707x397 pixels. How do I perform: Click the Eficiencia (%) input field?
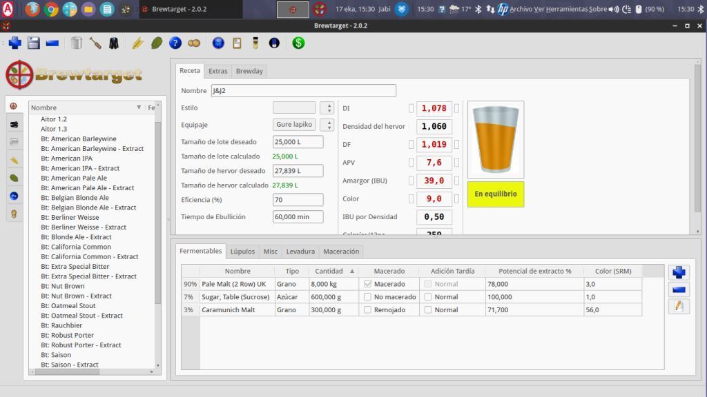[298, 200]
